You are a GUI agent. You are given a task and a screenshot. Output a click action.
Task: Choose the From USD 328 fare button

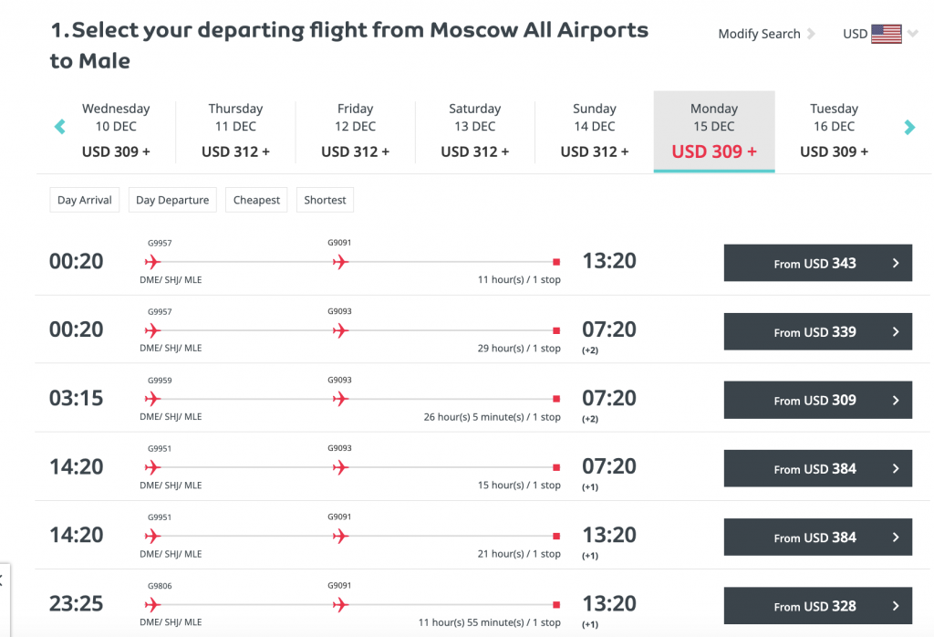point(818,606)
